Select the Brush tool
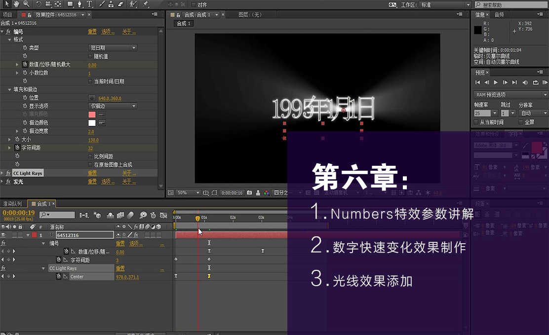The image size is (549, 335). (x=102, y=4)
